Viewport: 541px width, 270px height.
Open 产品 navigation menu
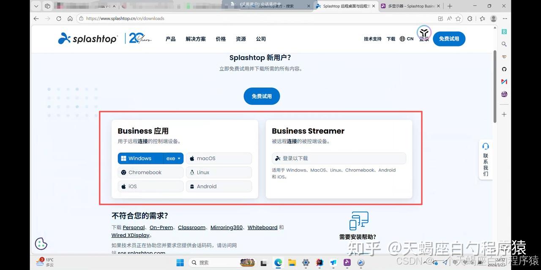(170, 39)
